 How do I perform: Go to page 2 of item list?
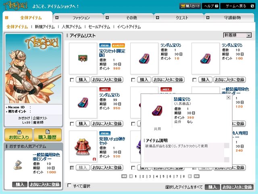click(143, 176)
